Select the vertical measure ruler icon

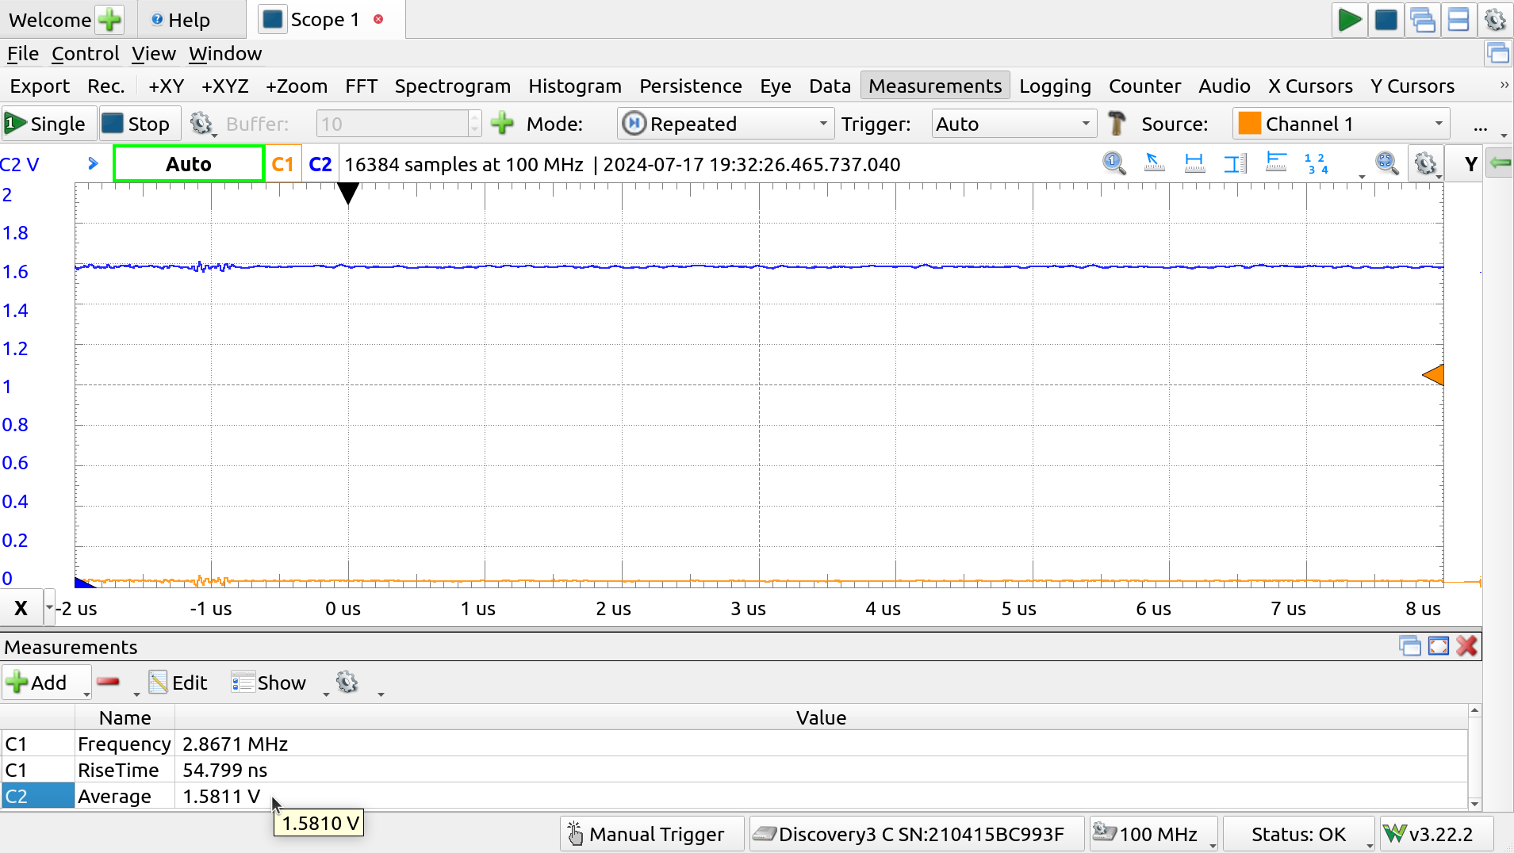(1234, 163)
